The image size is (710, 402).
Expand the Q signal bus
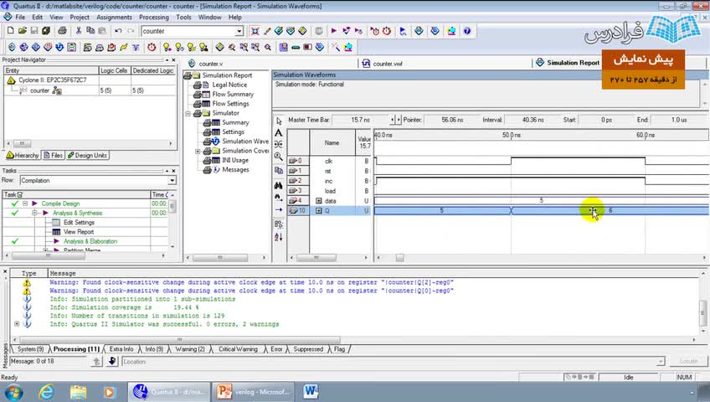318,210
